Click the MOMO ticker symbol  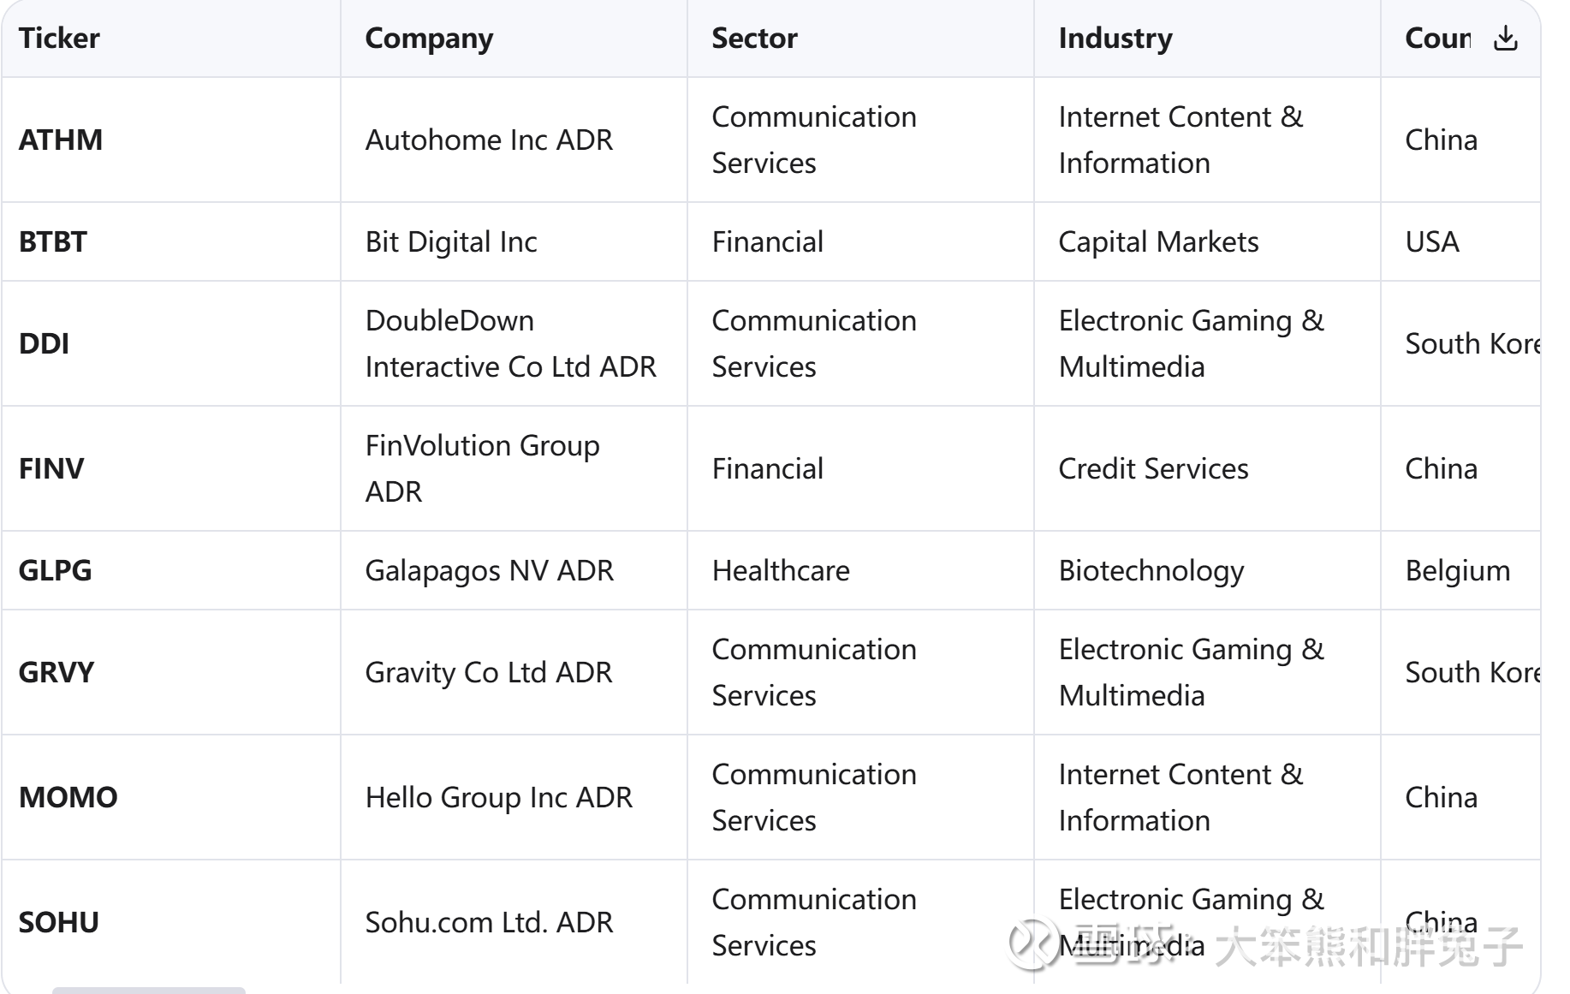68,797
